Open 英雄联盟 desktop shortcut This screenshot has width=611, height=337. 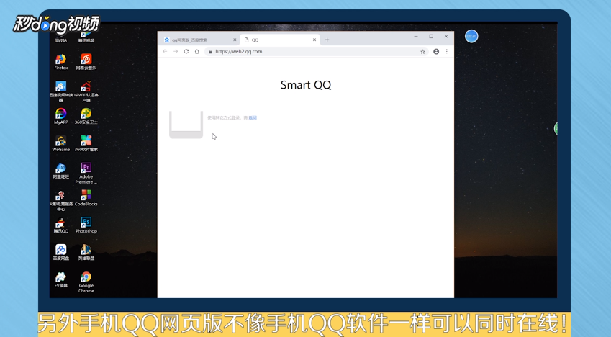(x=86, y=252)
